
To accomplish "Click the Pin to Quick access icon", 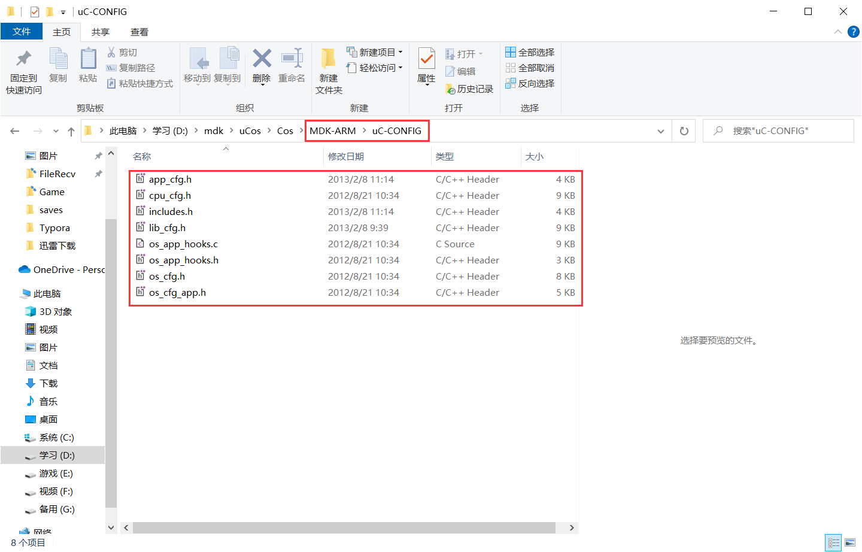I will [24, 59].
